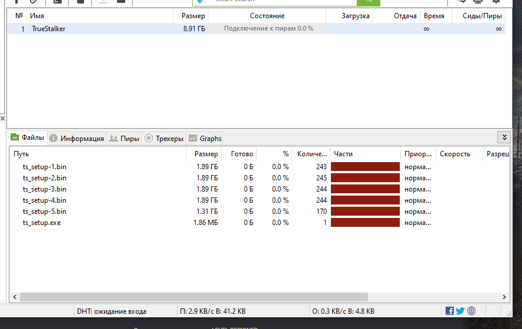Open the globe website icon in the status bar
The image size is (522, 329).
(x=471, y=311)
